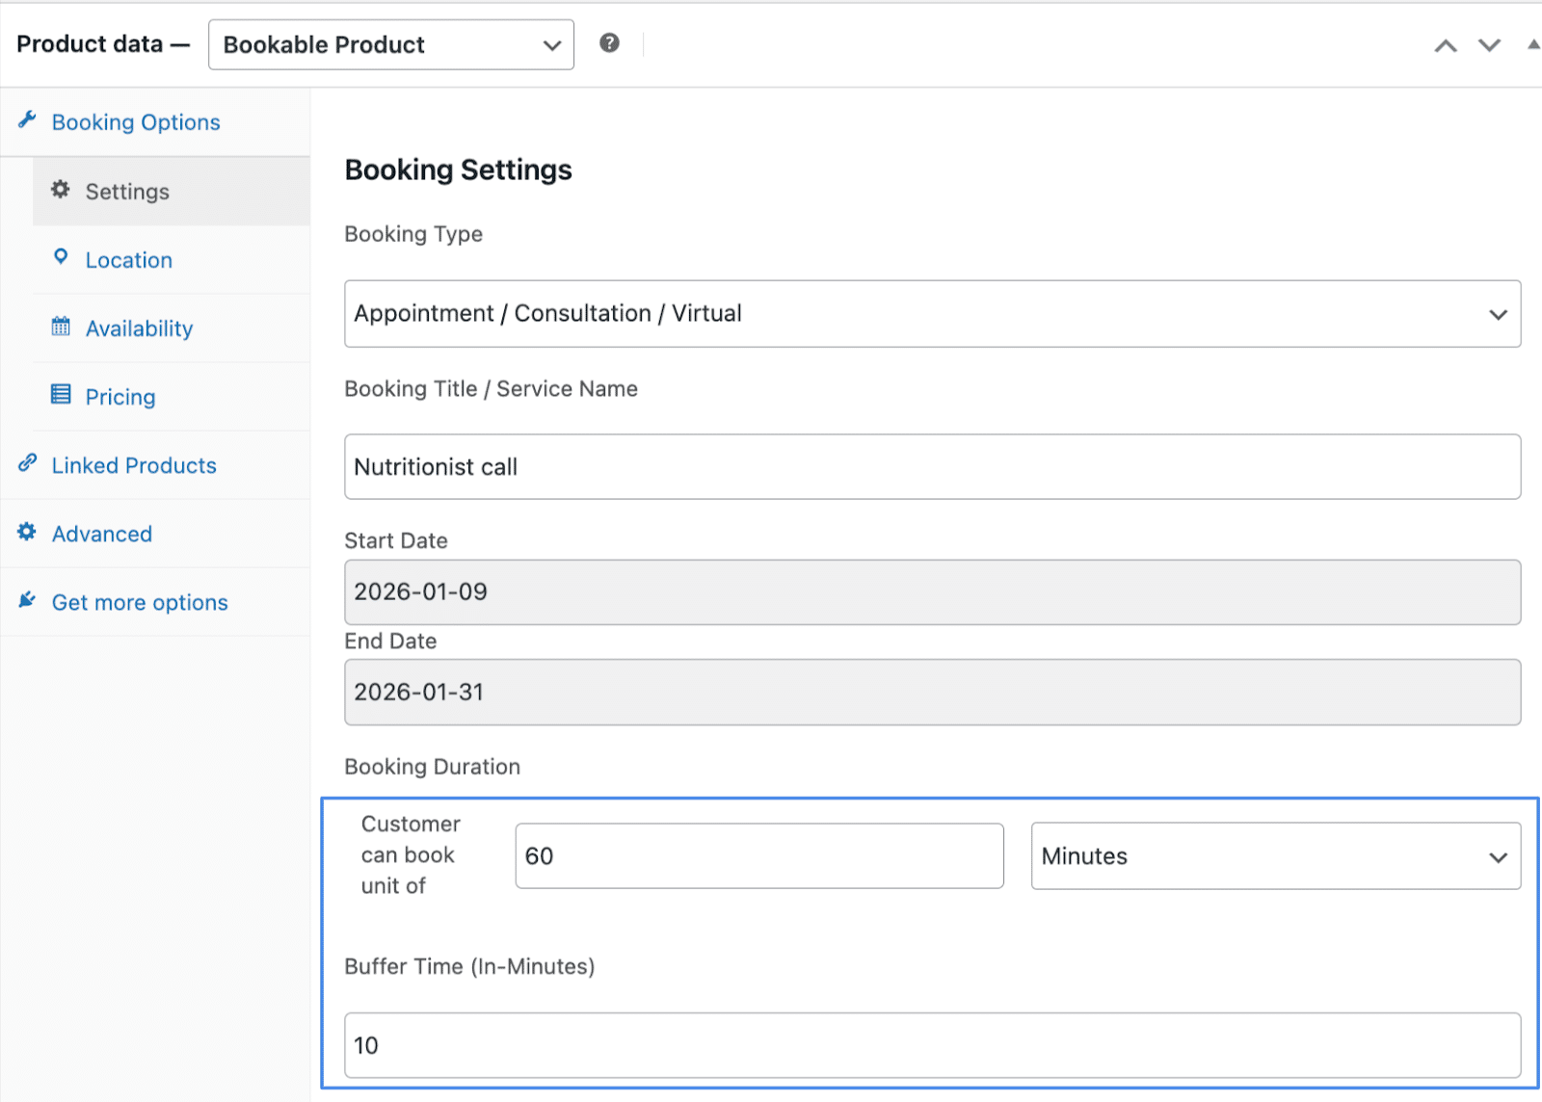Screen dimensions: 1542x1102
Task: Click the Settings gear icon
Action: [x=61, y=190]
